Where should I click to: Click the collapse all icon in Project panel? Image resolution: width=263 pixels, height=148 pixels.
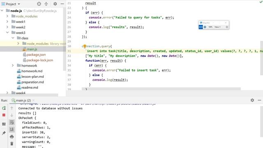click(46, 4)
